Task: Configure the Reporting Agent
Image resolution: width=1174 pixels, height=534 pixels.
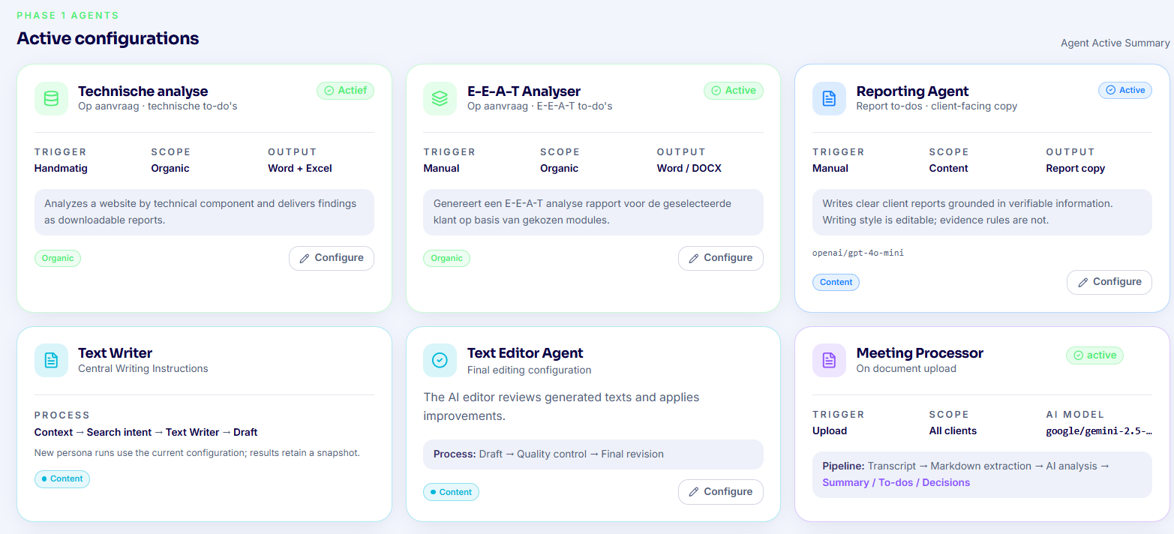Action: click(x=1109, y=282)
